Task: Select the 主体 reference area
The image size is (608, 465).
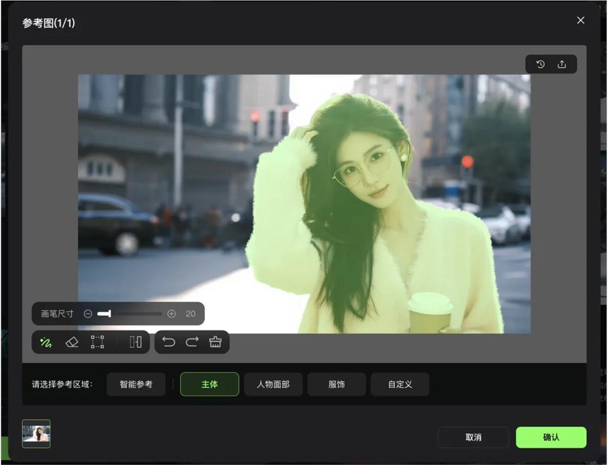Action: pyautogui.click(x=210, y=384)
